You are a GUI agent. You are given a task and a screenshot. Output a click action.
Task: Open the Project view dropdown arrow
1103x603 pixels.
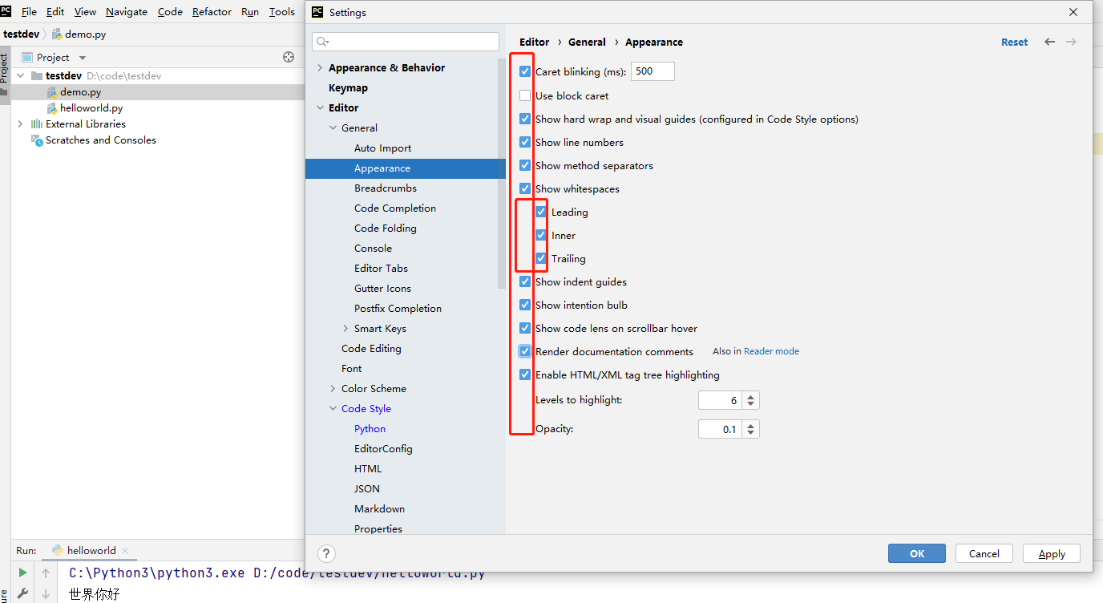click(83, 58)
